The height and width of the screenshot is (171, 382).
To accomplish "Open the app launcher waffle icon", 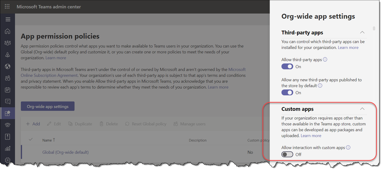I will pyautogui.click(x=7, y=7).
